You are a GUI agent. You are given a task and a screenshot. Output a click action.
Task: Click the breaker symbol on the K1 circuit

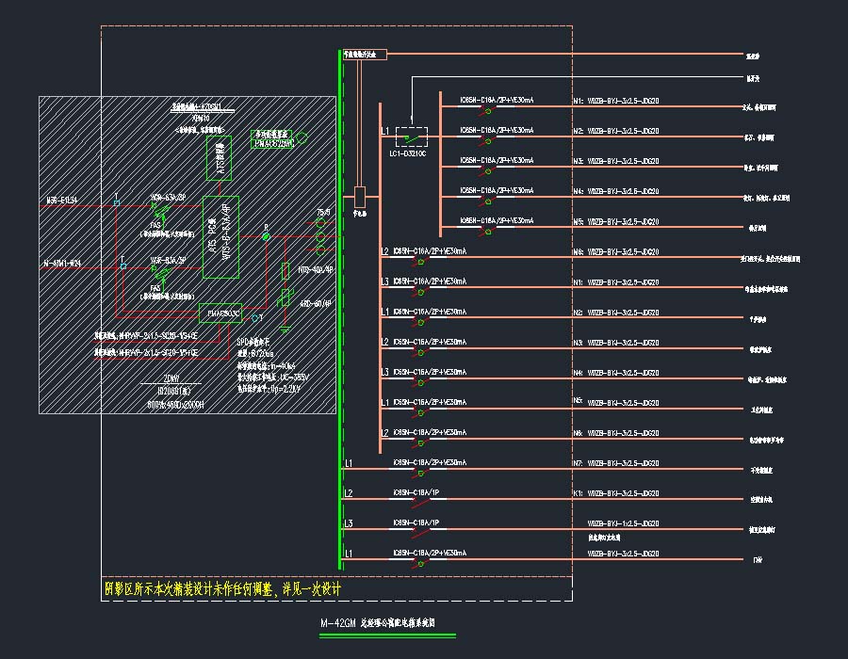(420, 503)
